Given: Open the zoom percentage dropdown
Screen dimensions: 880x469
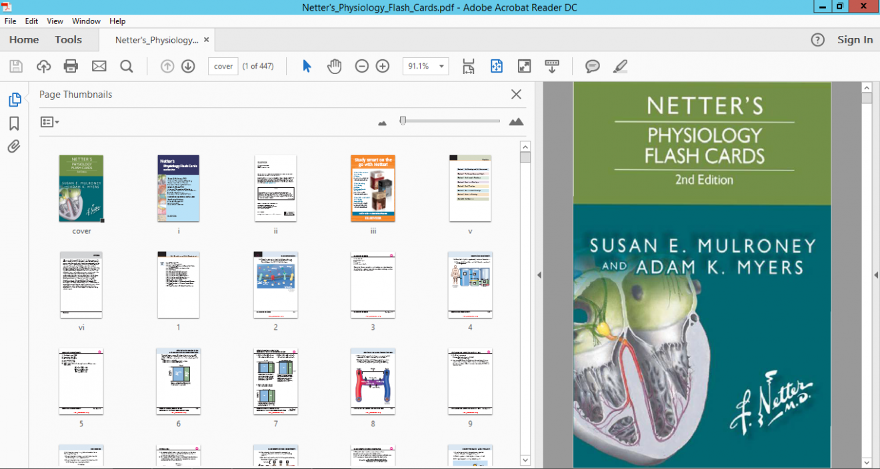Looking at the screenshot, I should pyautogui.click(x=441, y=66).
